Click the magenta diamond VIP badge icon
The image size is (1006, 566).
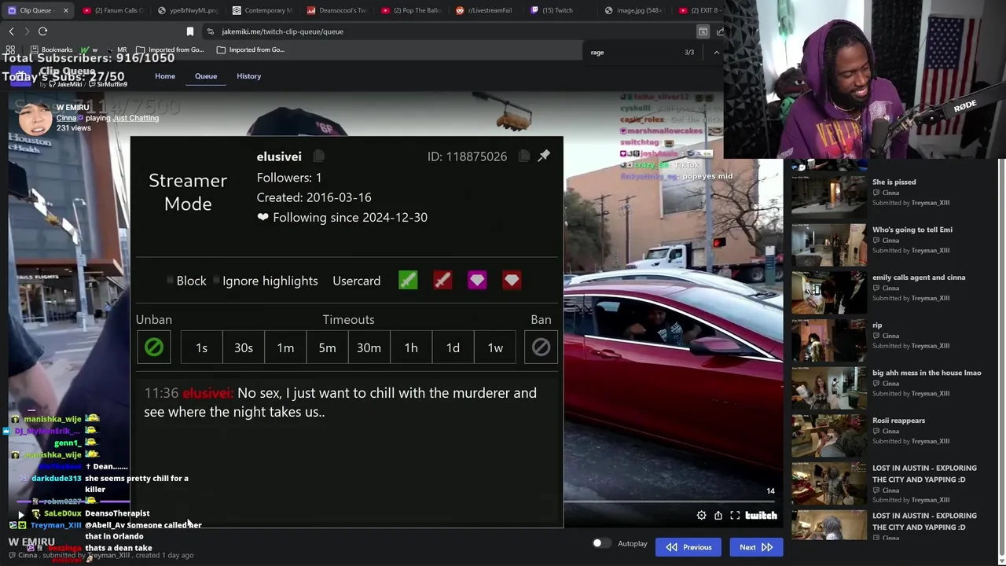[477, 281]
